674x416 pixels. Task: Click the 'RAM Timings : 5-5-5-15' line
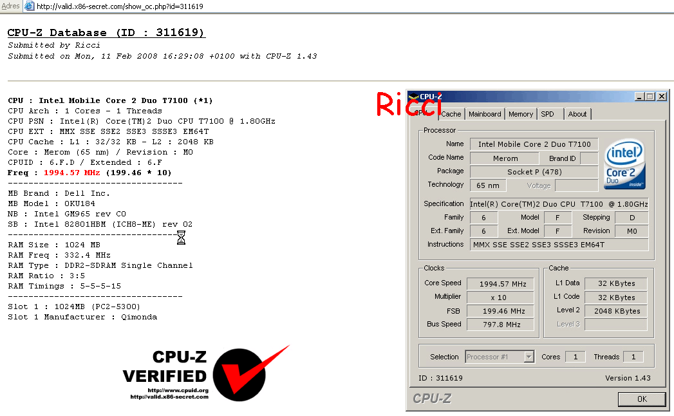[64, 286]
